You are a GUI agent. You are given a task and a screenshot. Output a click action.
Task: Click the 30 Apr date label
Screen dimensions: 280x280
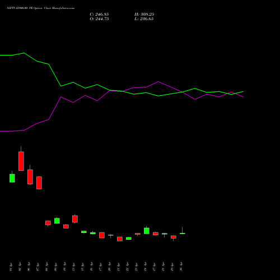click(x=181, y=267)
